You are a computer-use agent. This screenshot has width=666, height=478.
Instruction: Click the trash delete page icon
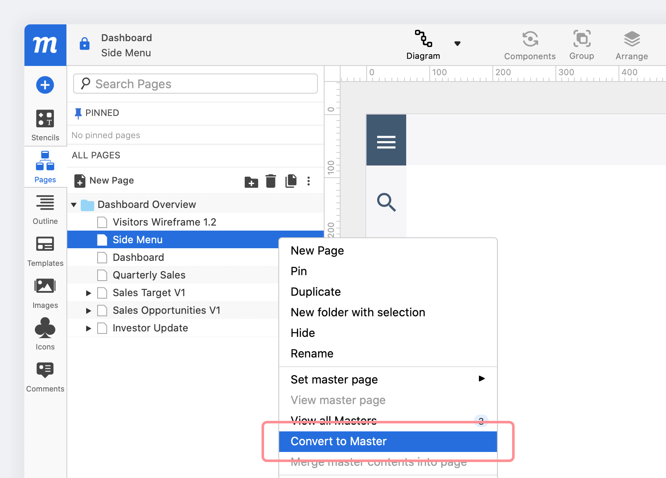tap(271, 181)
